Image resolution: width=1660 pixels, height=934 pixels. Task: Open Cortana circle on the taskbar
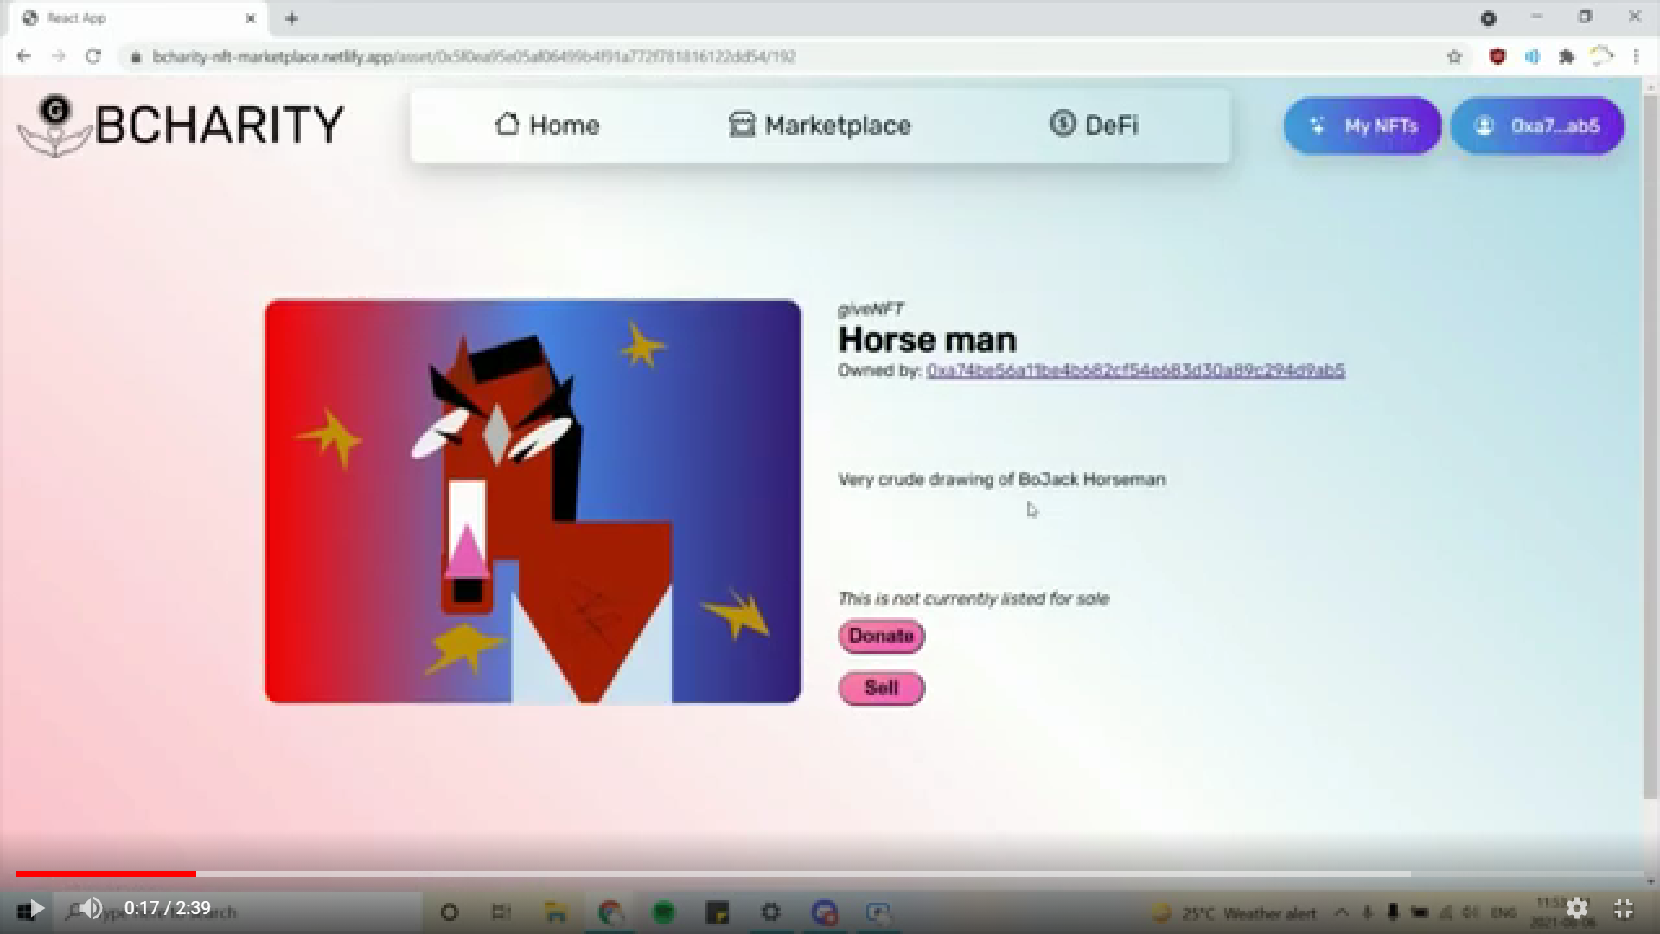coord(449,912)
